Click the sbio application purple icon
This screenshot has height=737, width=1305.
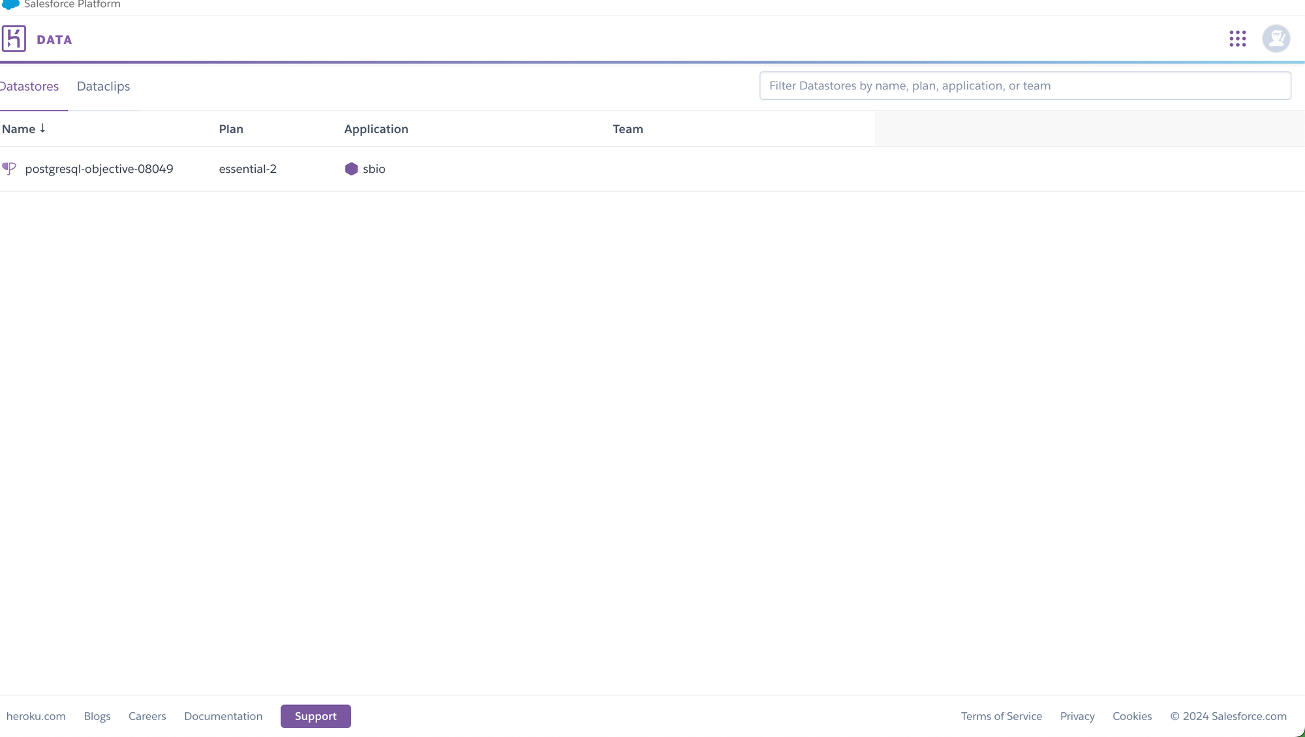pos(351,168)
